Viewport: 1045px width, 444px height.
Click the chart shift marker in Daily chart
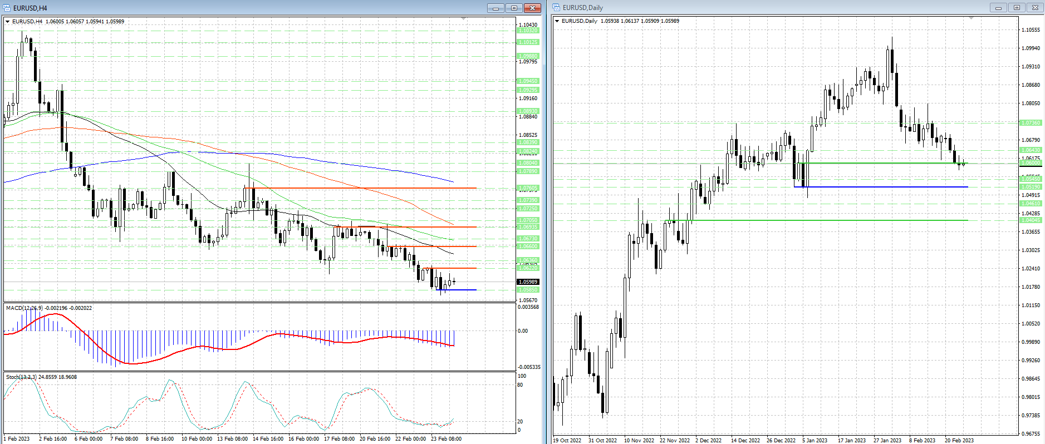[x=972, y=18]
